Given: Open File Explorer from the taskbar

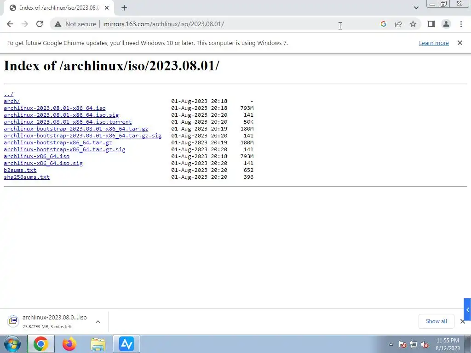Looking at the screenshot, I should (x=98, y=344).
